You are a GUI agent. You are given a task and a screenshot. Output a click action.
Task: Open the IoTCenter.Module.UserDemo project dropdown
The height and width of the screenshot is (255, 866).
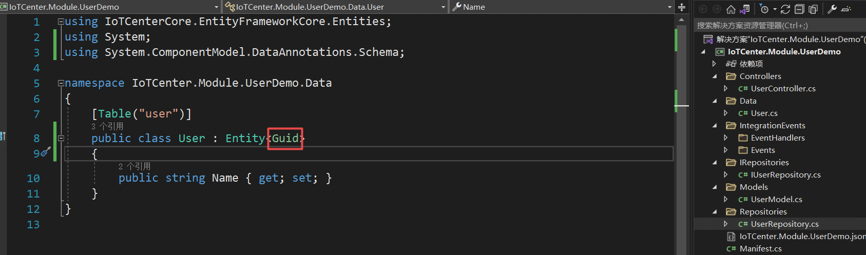[x=216, y=7]
